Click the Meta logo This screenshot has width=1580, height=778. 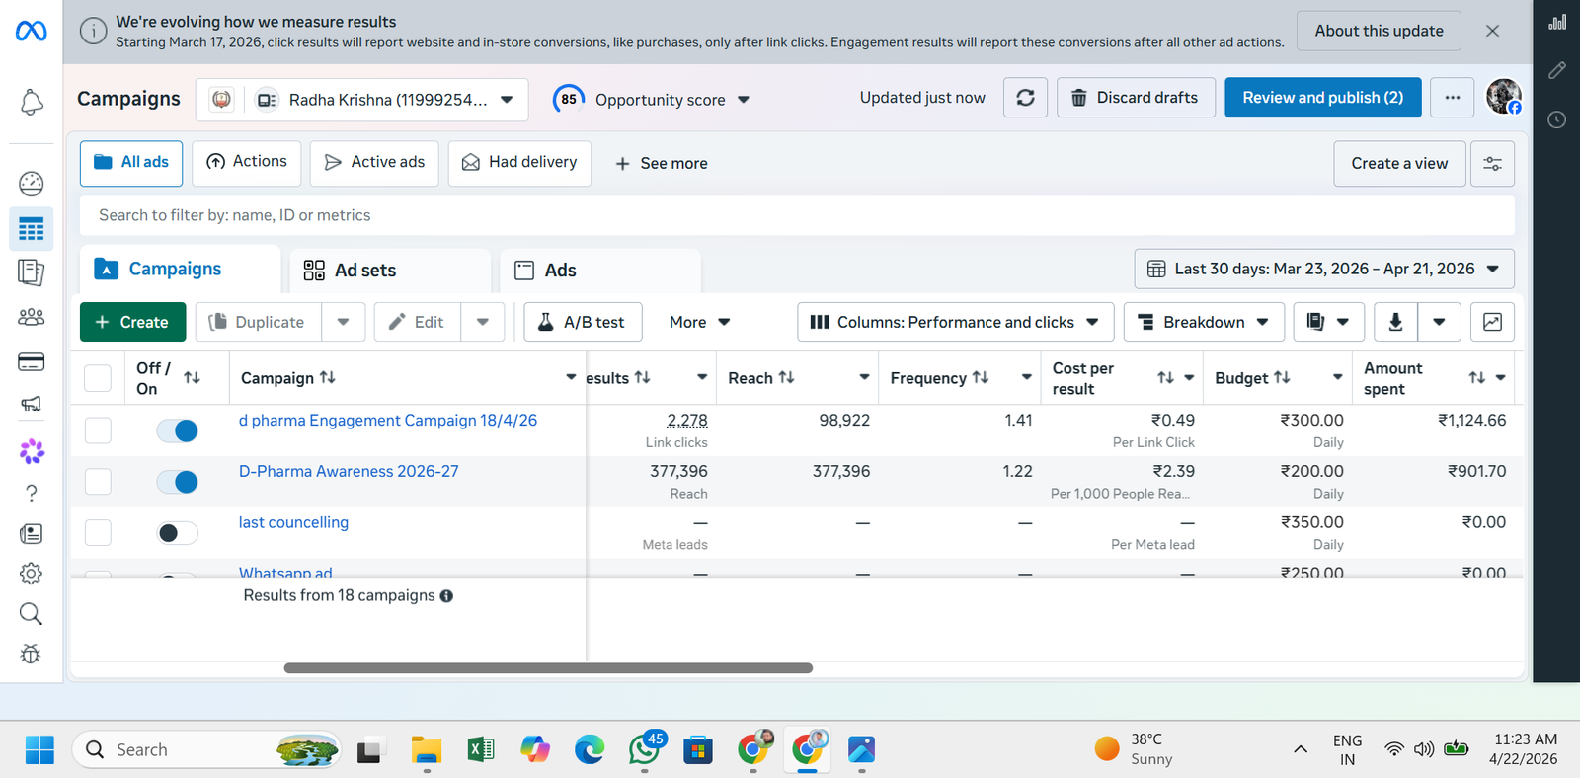point(32,32)
